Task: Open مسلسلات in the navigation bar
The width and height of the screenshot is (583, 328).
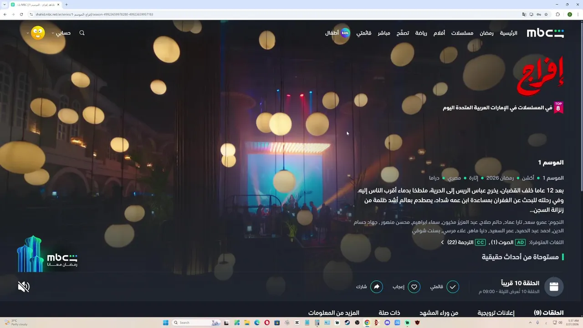Action: click(462, 33)
